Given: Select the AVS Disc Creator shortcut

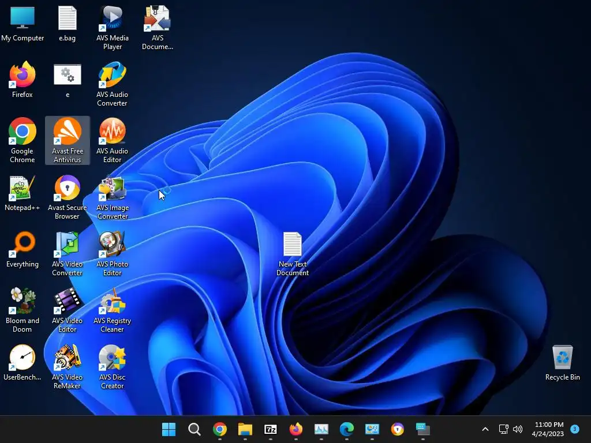Looking at the screenshot, I should click(113, 366).
